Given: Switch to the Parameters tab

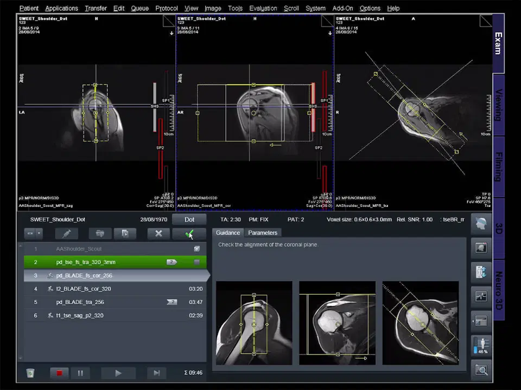Looking at the screenshot, I should tap(263, 232).
